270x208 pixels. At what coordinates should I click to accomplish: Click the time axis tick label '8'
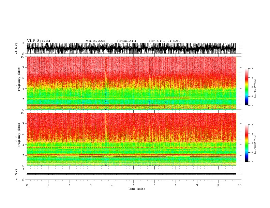point(197,185)
